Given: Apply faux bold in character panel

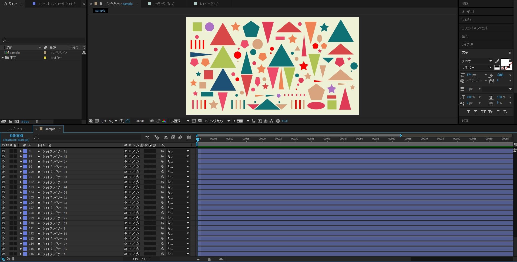Looking at the screenshot, I should (468, 112).
